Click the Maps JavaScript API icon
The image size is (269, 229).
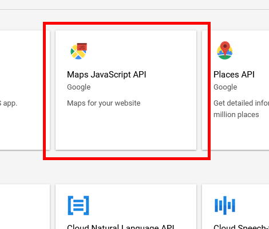click(x=78, y=51)
